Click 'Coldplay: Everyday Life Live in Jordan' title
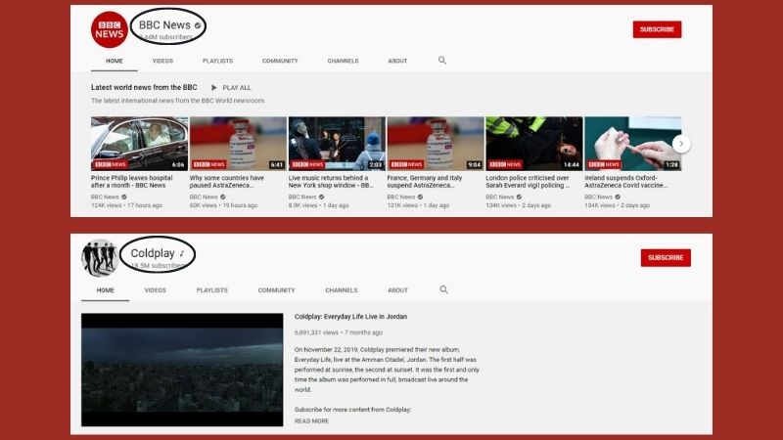Image resolution: width=783 pixels, height=440 pixels. pos(350,316)
